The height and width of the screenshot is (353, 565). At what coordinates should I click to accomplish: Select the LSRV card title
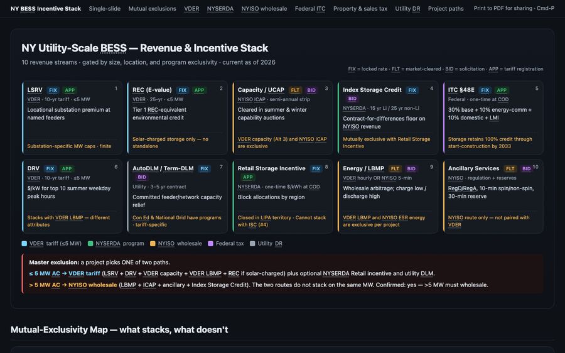pyautogui.click(x=35, y=90)
